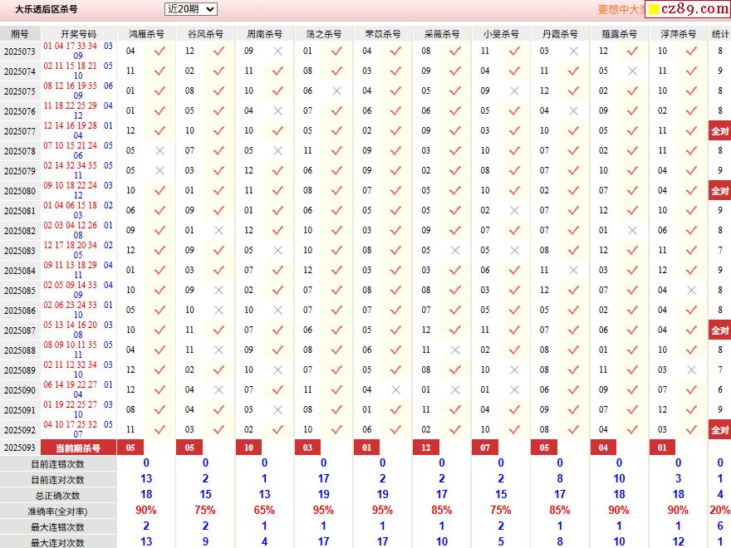Image resolution: width=731 pixels, height=548 pixels.
Task: Click the X mark for 丹霞杀号 in 2025076
Action: click(573, 111)
